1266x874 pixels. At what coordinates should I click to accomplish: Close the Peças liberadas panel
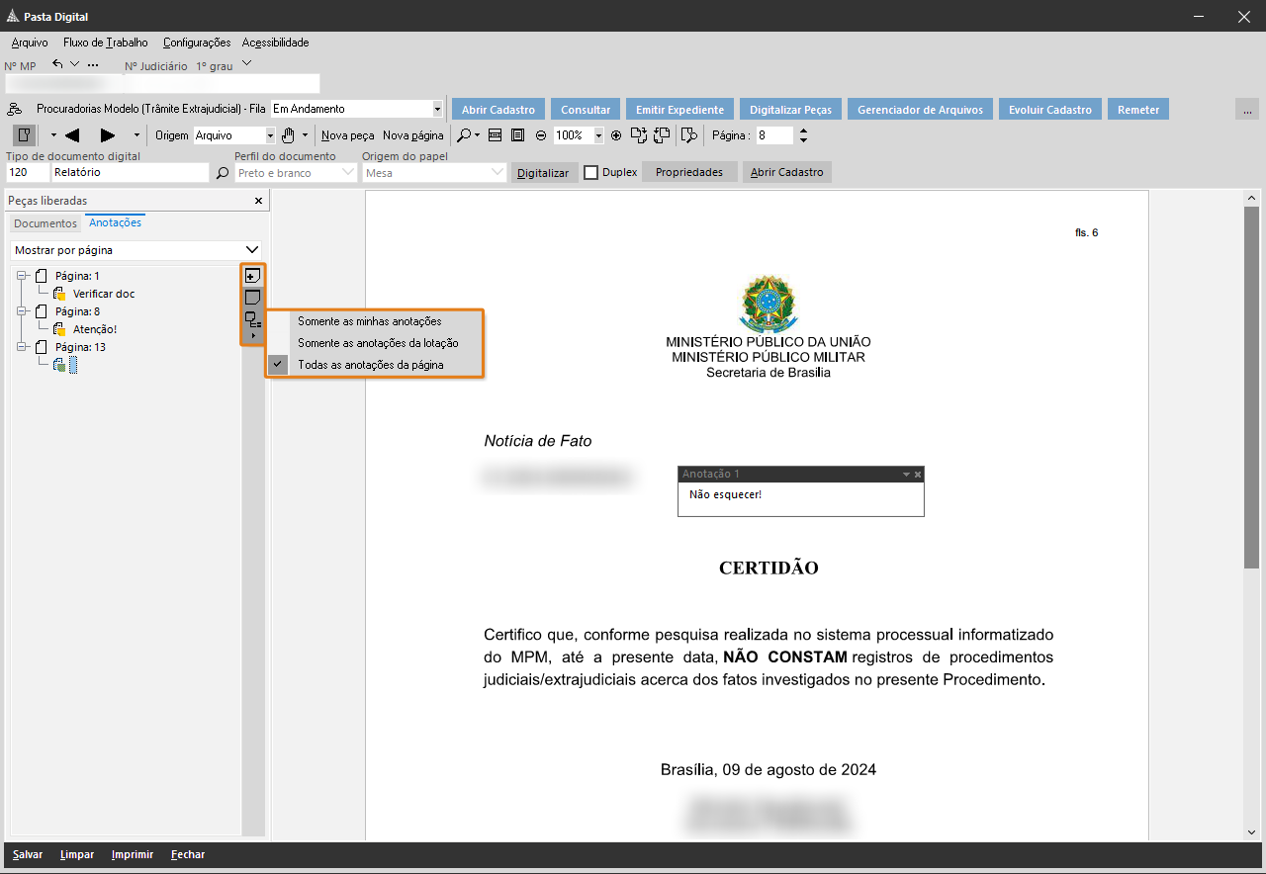click(259, 201)
